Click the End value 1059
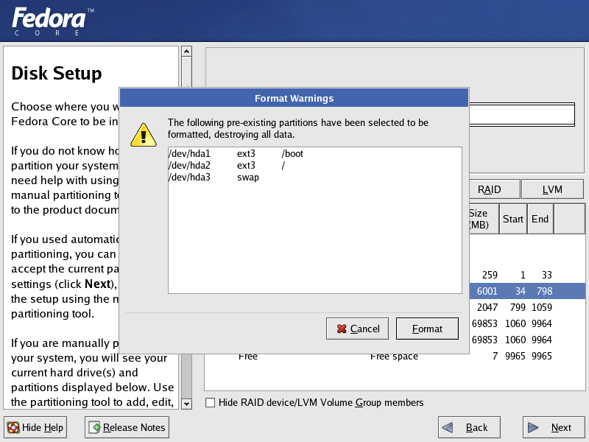The image size is (589, 442). [542, 307]
